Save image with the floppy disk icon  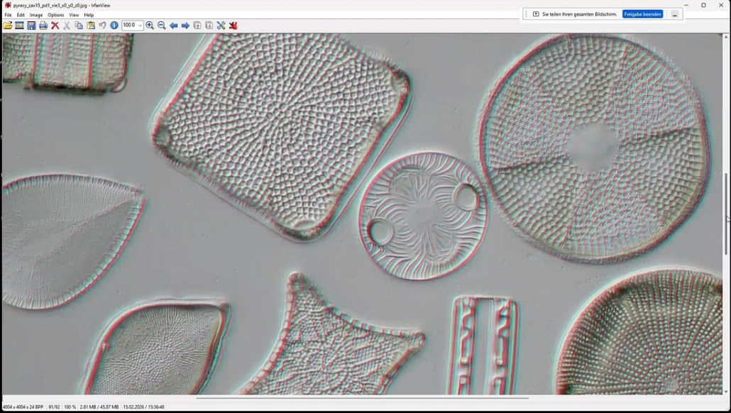[x=31, y=26]
